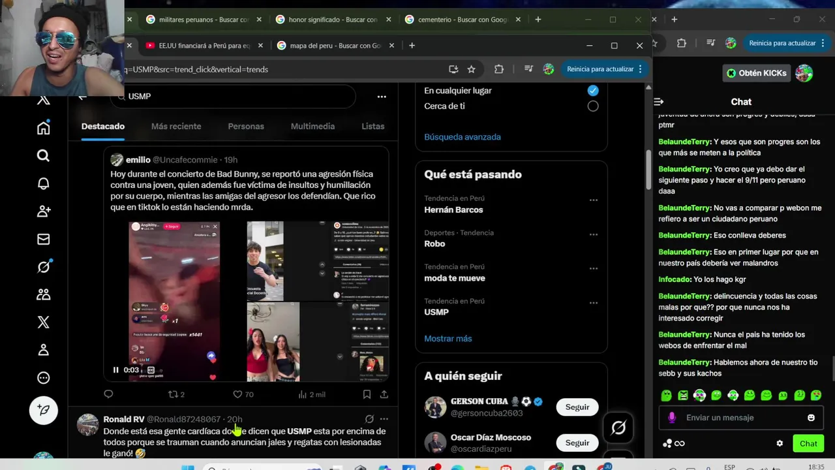The width and height of the screenshot is (835, 470).
Task: Open search options three dots menu
Action: [382, 97]
